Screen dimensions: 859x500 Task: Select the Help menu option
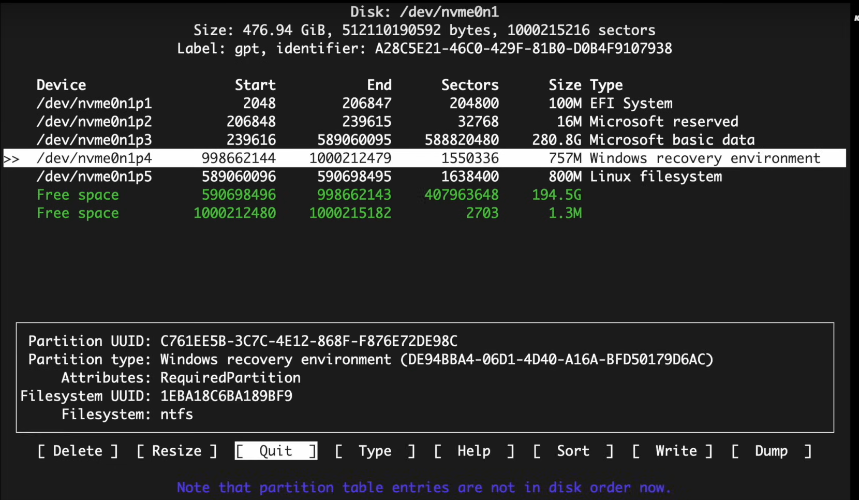[x=474, y=451]
